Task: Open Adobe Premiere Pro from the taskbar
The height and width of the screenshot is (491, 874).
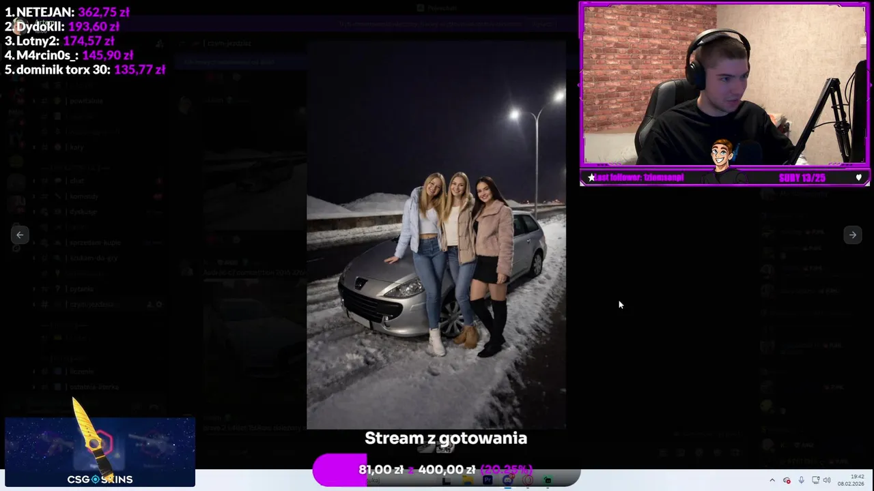Action: point(488,480)
